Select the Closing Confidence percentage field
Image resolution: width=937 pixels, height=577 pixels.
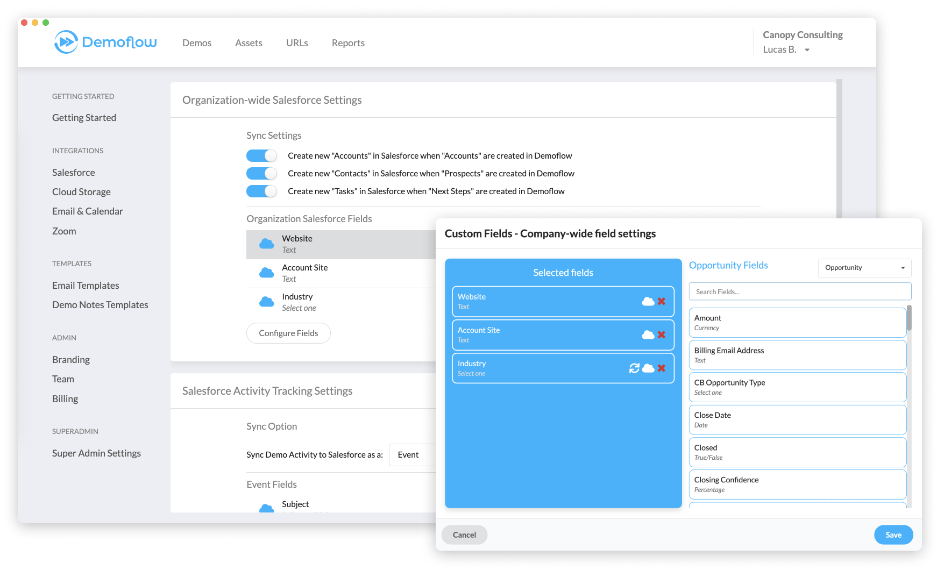[797, 485]
